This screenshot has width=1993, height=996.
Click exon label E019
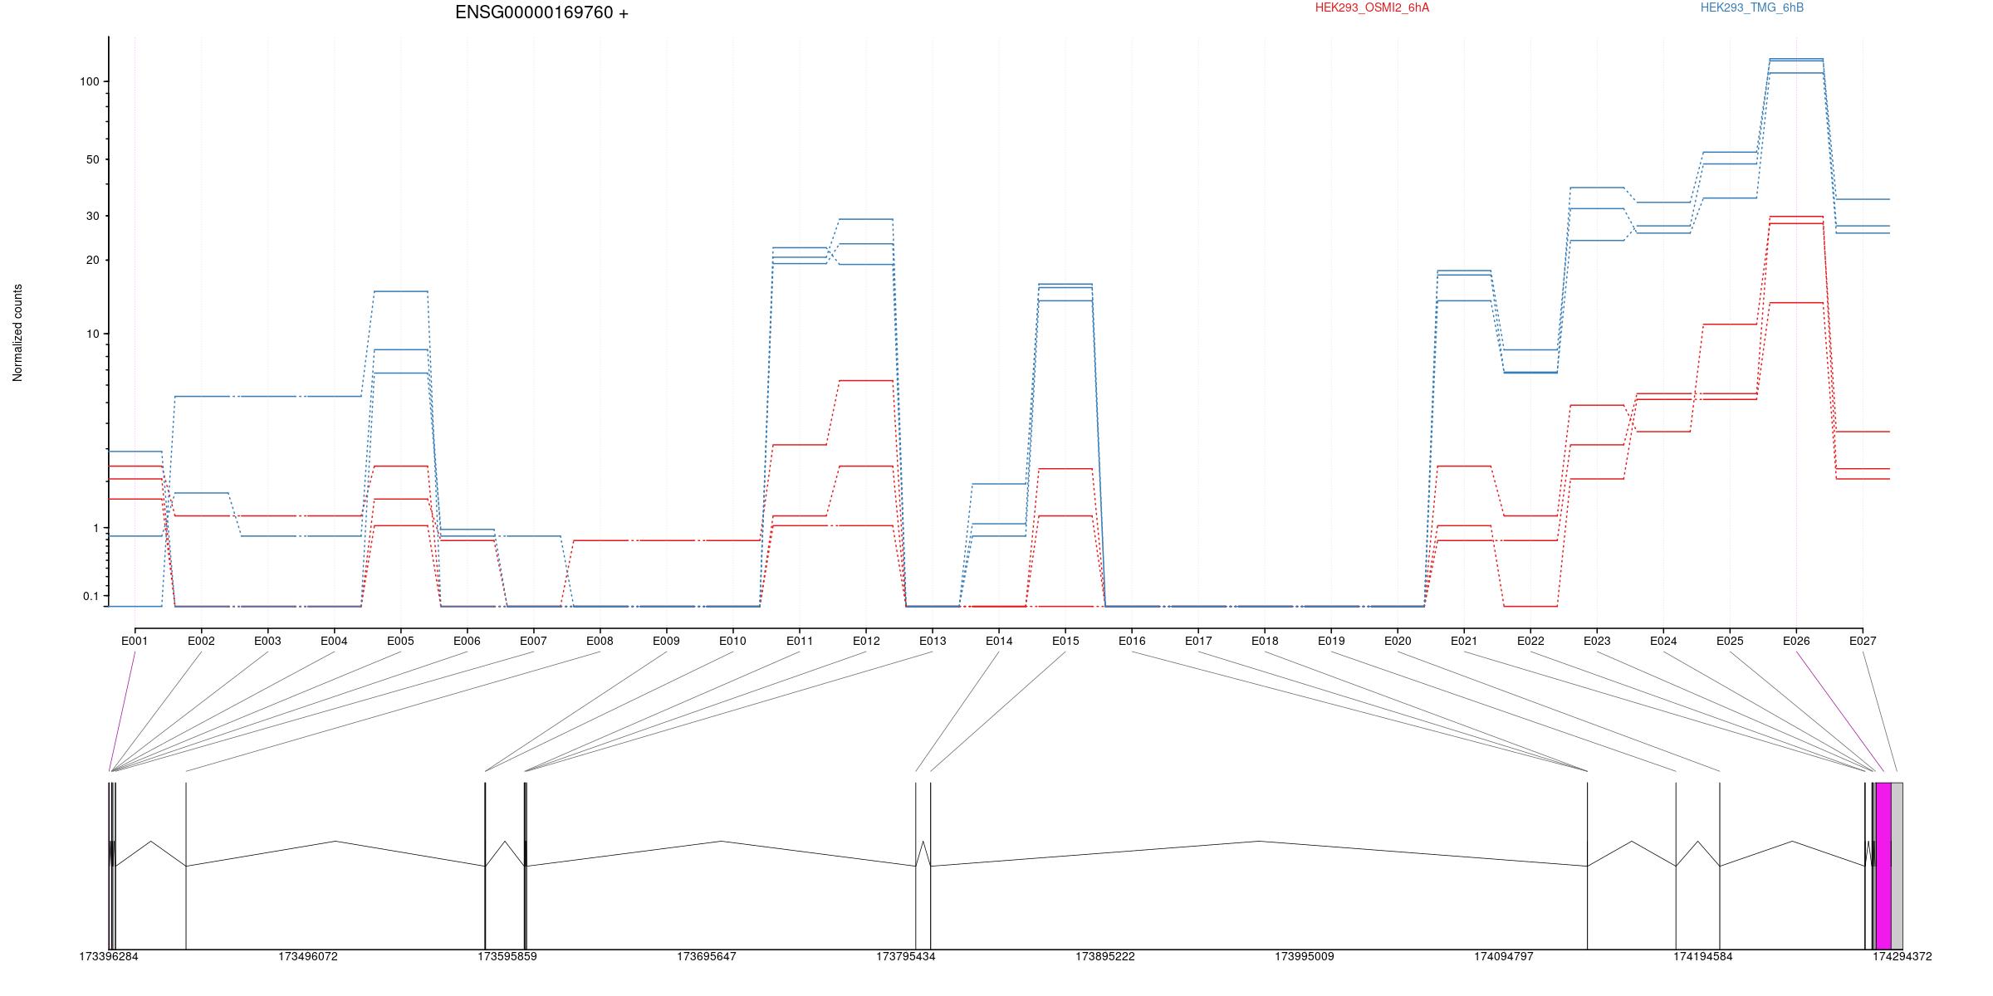coord(1331,641)
